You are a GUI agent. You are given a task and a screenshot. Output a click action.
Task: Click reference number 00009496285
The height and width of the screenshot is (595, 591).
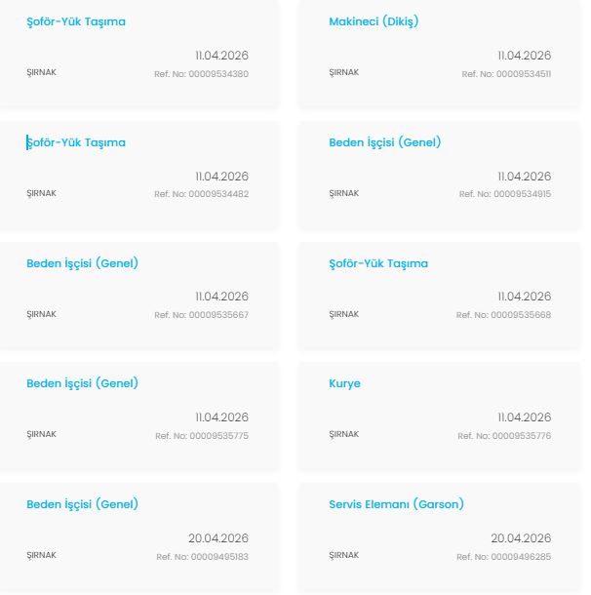pyautogui.click(x=505, y=557)
